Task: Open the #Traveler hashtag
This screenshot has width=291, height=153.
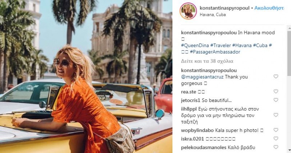Action: tap(220, 46)
